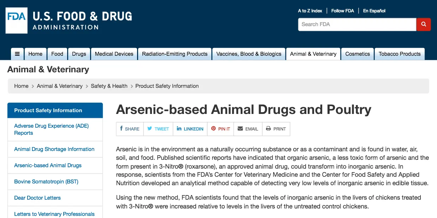437x218 pixels.
Task: Open Adverse Drug Experience (ADE) Reports
Action: point(51,129)
